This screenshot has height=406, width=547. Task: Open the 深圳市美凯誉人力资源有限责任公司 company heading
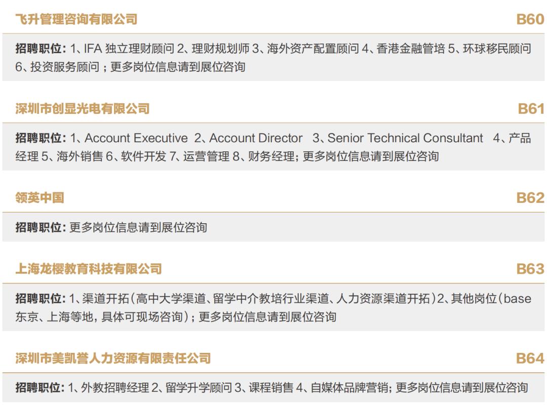113,358
